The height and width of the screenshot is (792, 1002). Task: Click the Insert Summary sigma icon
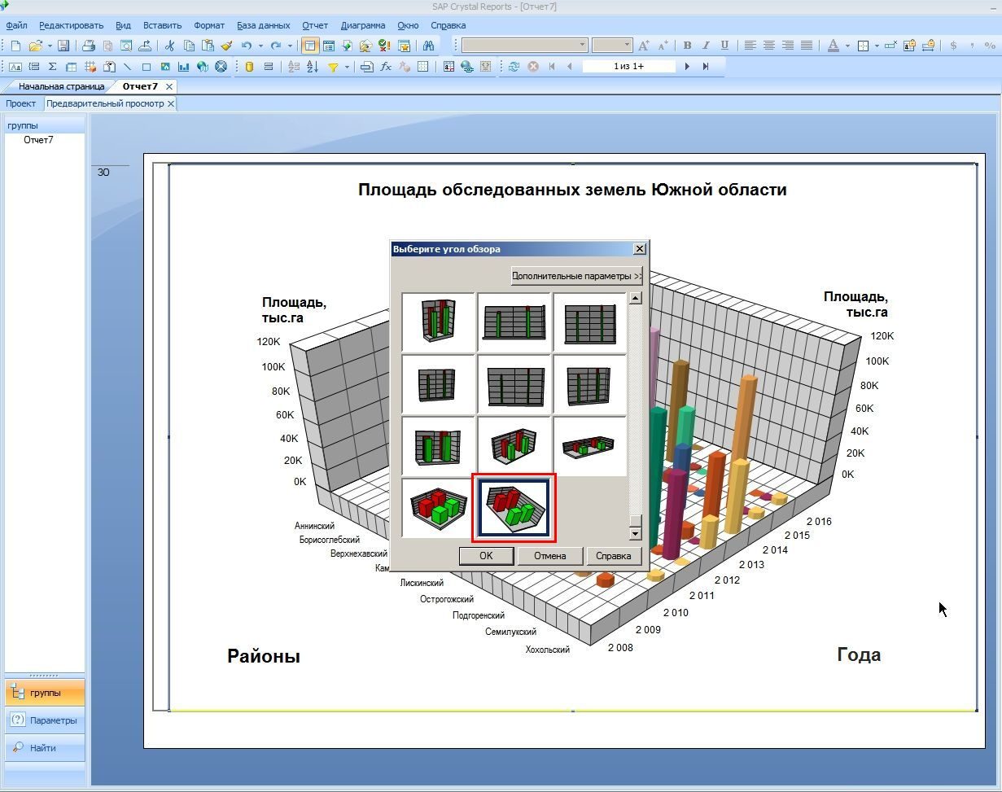pos(52,67)
